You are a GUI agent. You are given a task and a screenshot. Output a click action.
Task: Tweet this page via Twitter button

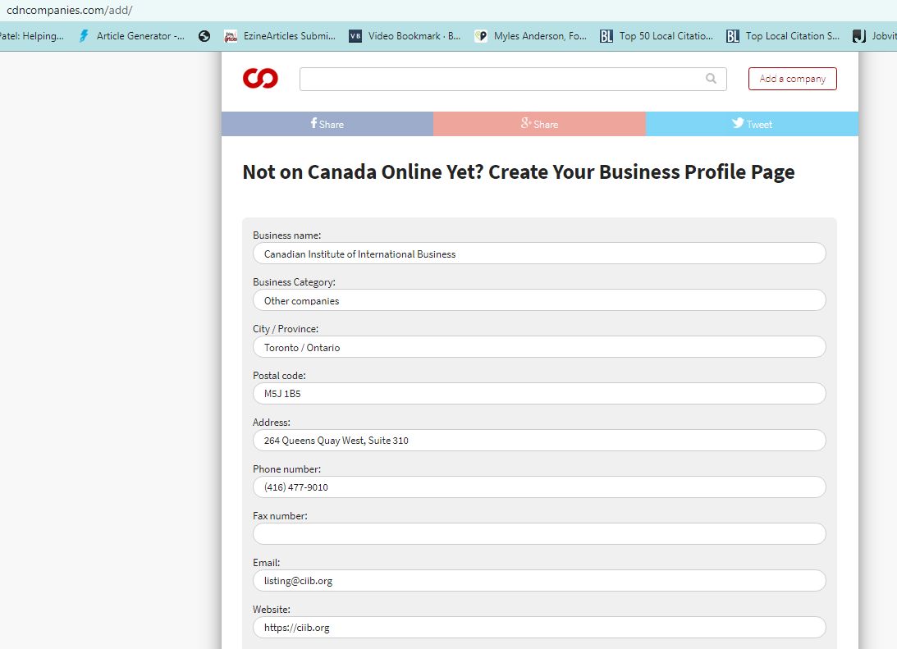point(752,124)
